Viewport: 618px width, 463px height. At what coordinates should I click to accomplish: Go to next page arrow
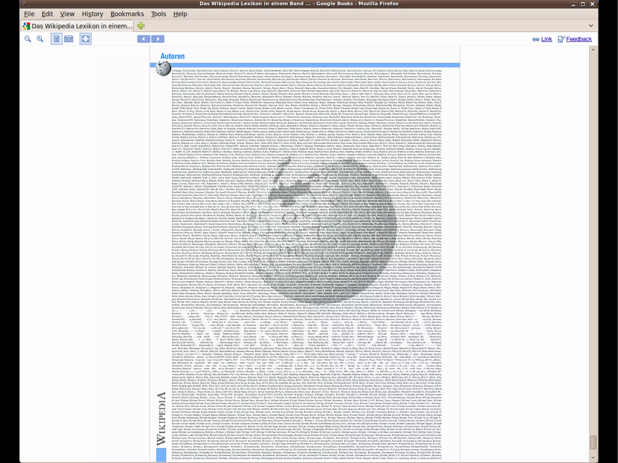pos(158,39)
